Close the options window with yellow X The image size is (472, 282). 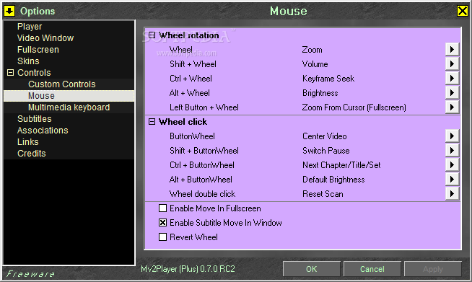click(463, 11)
